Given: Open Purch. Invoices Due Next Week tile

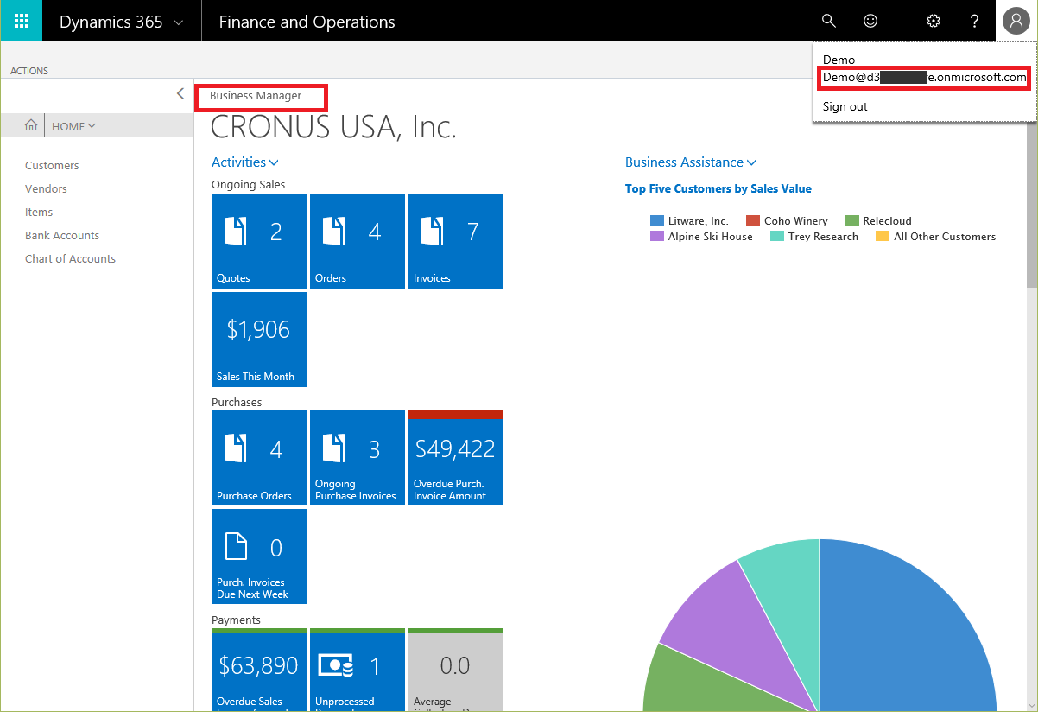Looking at the screenshot, I should [x=259, y=556].
